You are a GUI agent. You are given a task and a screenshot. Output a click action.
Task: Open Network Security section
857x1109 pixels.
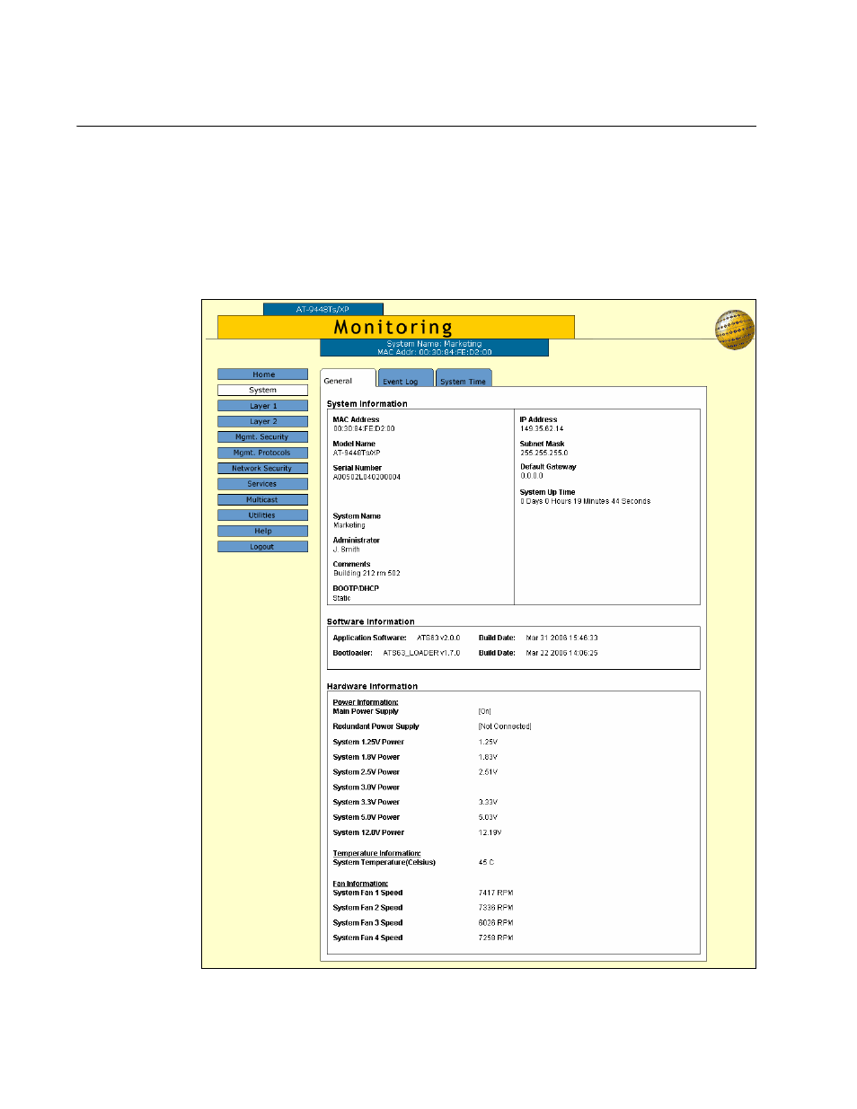tap(262, 469)
